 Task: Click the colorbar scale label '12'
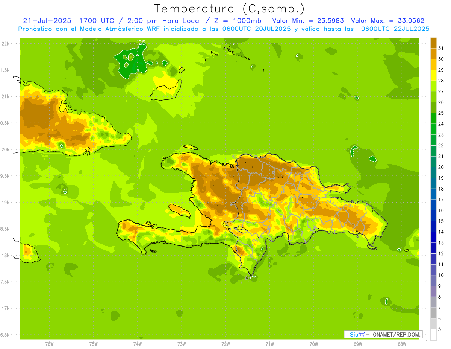click(x=441, y=254)
